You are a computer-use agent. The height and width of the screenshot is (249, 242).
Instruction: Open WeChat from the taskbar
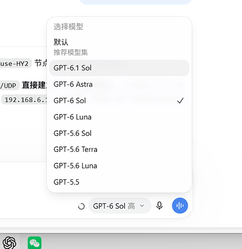(34, 243)
